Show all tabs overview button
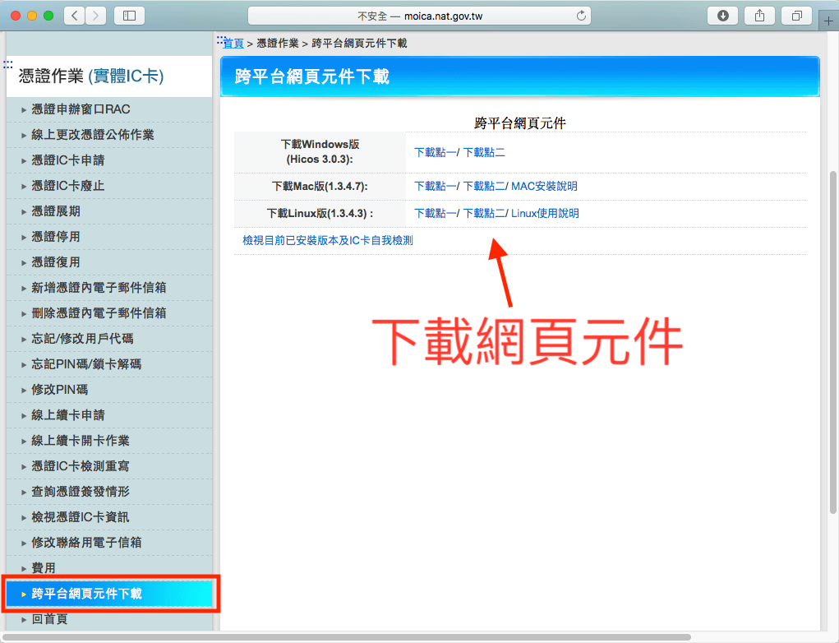The height and width of the screenshot is (643, 839). 797,16
